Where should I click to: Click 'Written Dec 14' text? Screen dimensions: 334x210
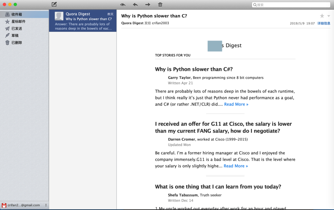pos(180,201)
